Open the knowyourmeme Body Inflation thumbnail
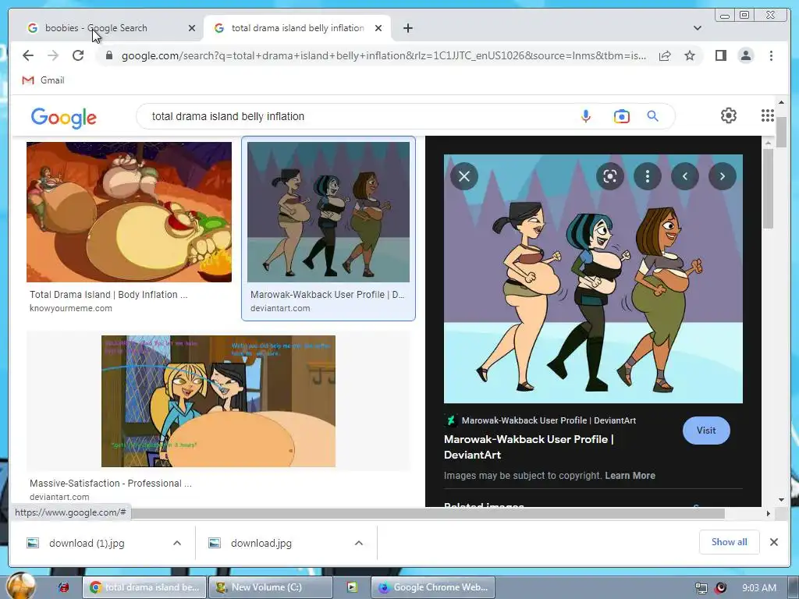The image size is (799, 599). [x=129, y=212]
